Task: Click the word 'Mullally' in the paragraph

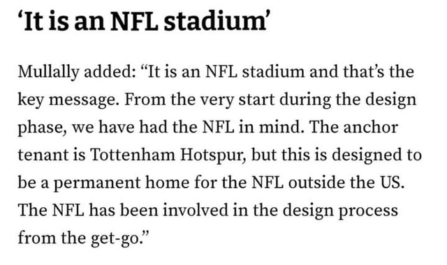Action: pos(48,73)
